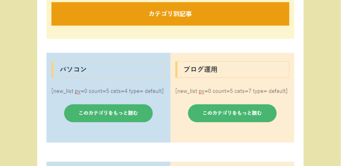Select the ブログ運用 heading text

pyautogui.click(x=200, y=70)
